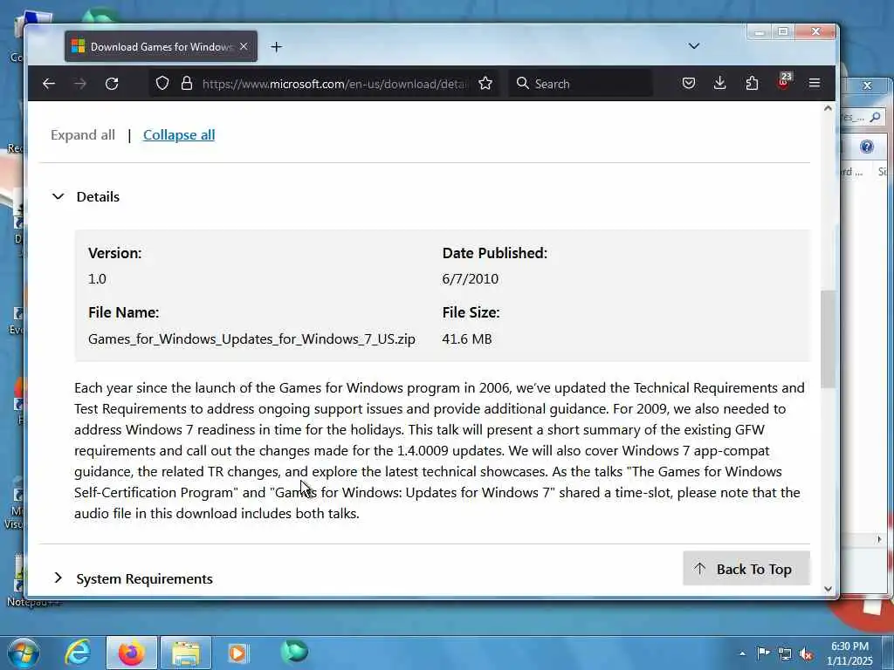The height and width of the screenshot is (670, 894).
Task: Open the media player taskbar icon
Action: click(x=238, y=653)
